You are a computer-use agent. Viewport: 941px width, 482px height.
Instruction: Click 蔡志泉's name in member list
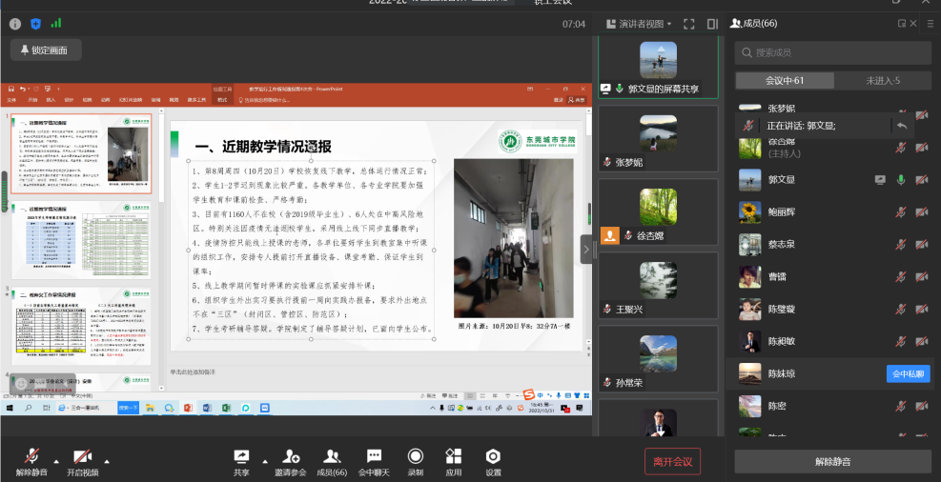(782, 244)
